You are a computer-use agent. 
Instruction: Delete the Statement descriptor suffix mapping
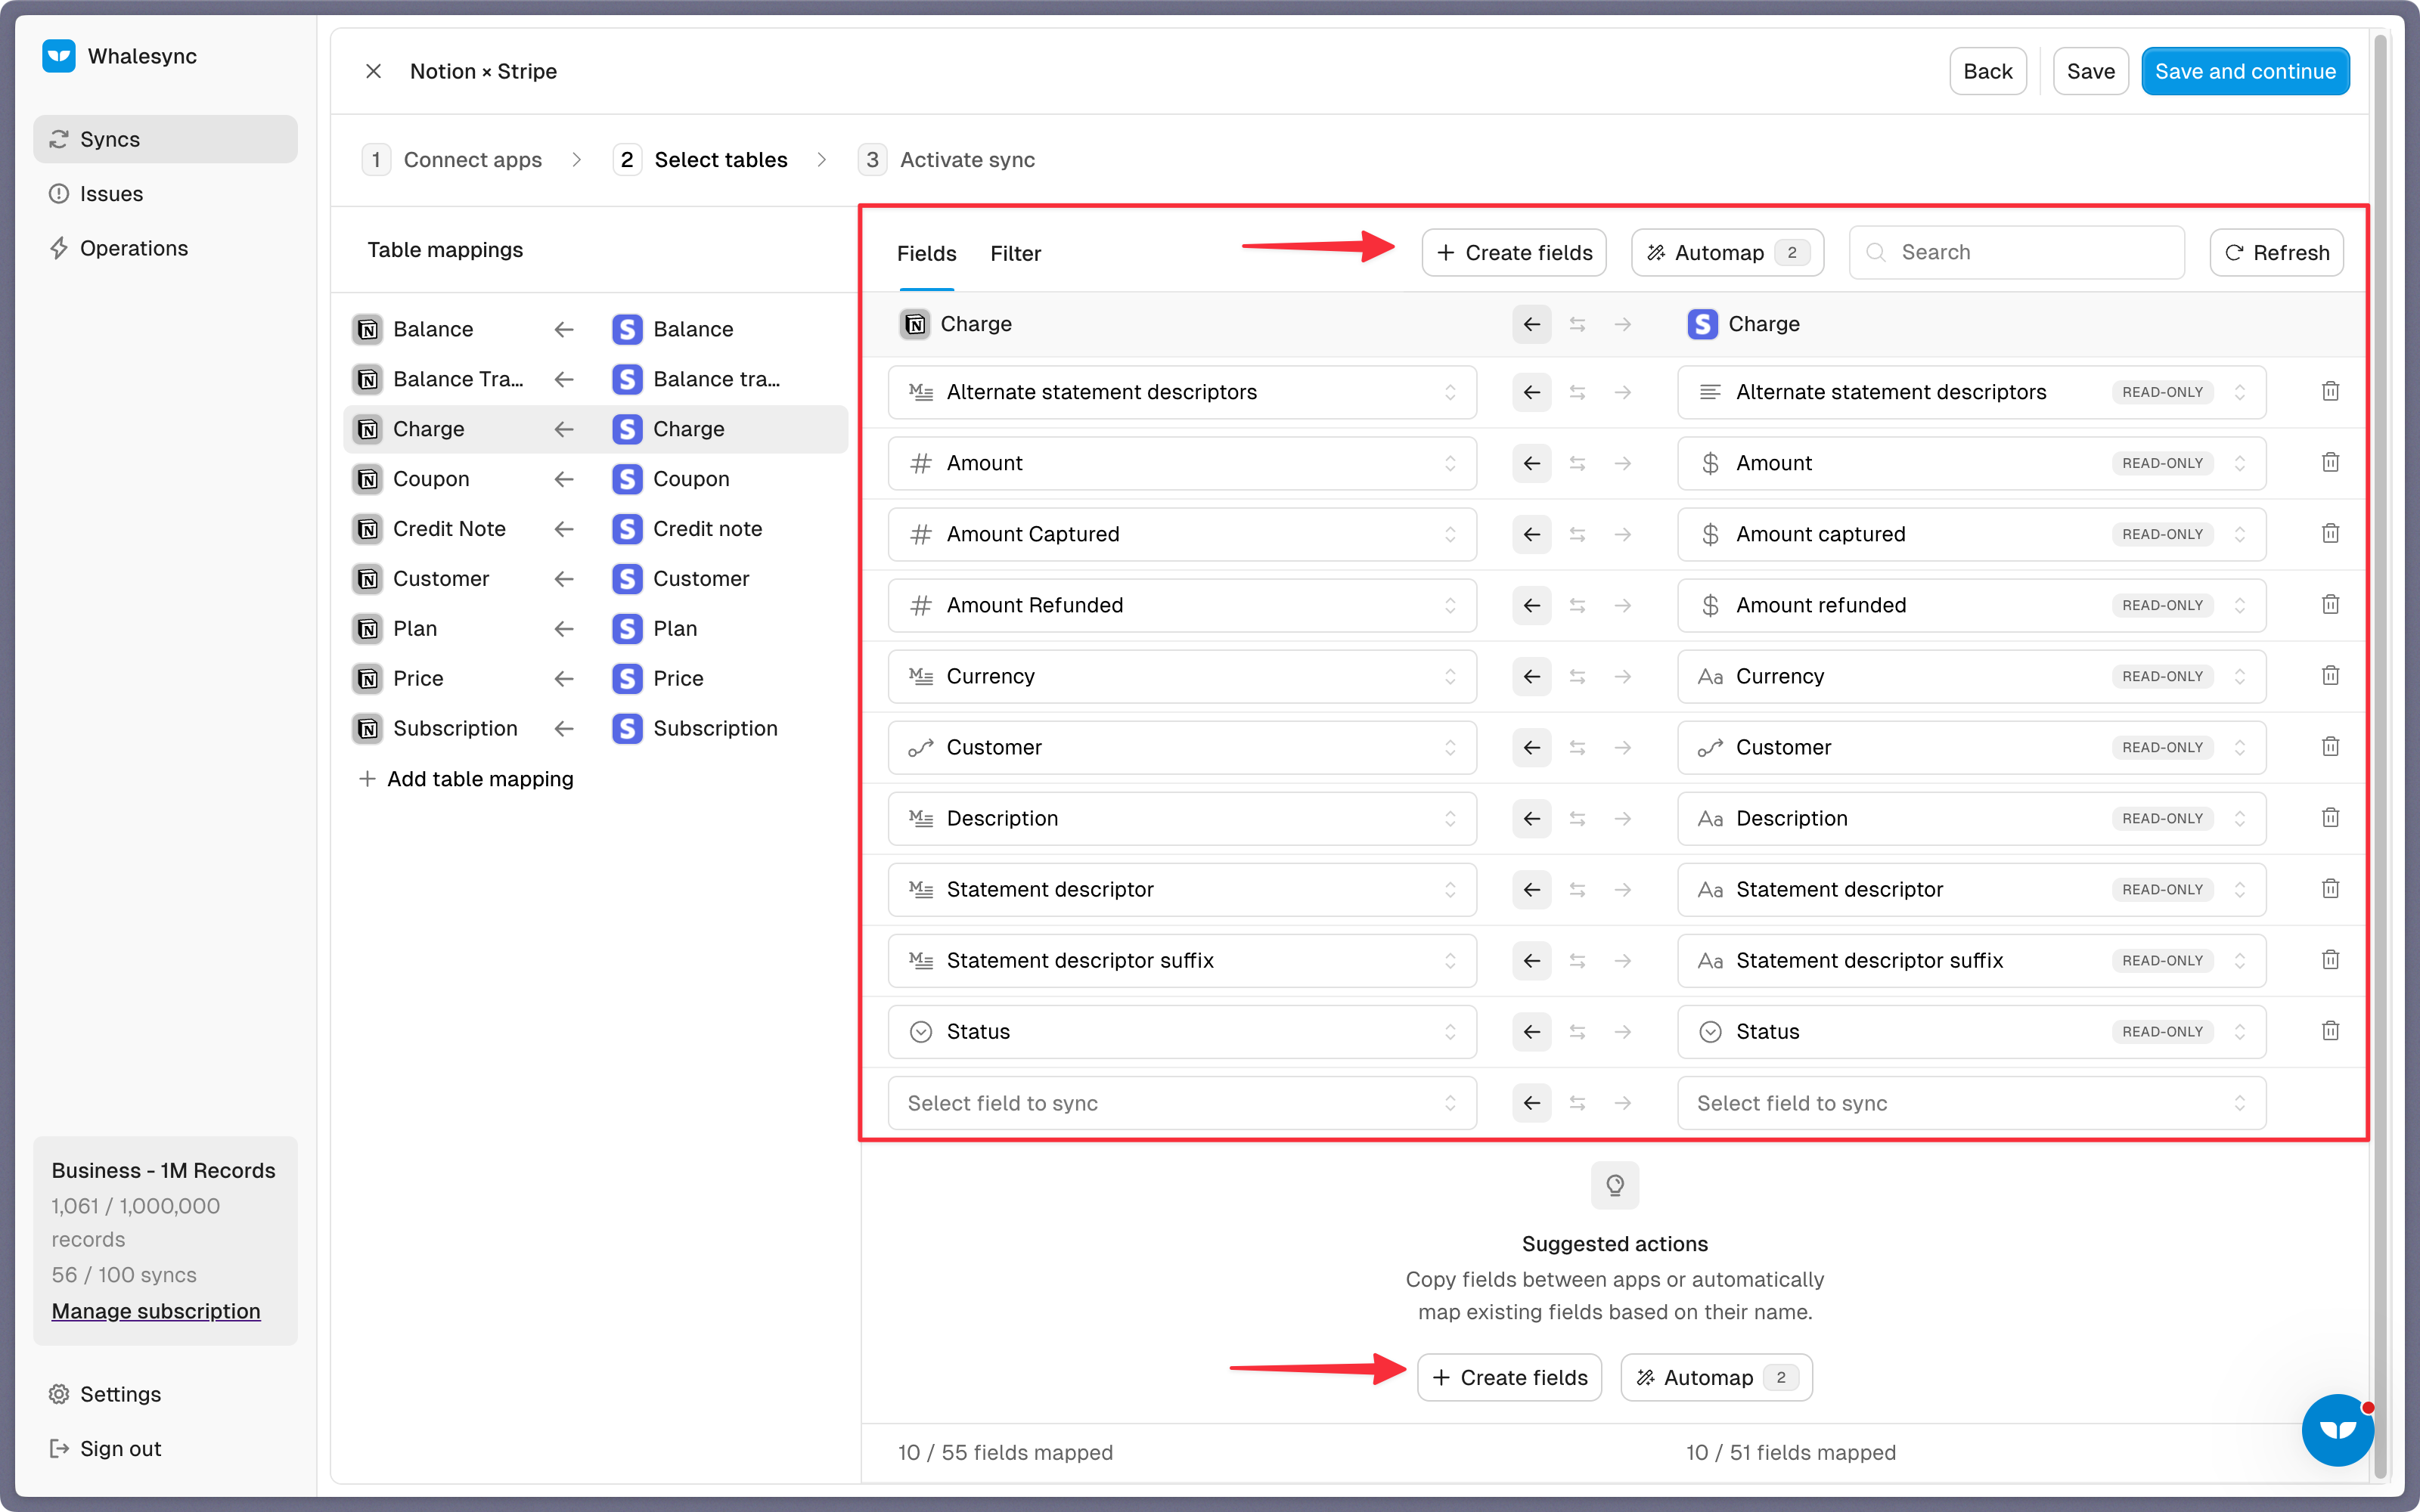click(2330, 960)
